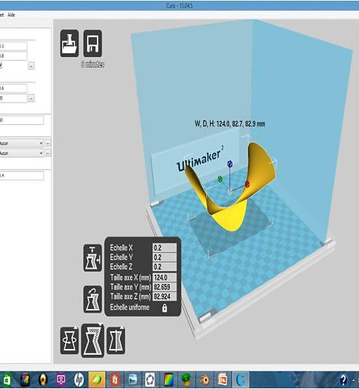Open the Aide menu
The image size is (359, 389).
(12, 15)
